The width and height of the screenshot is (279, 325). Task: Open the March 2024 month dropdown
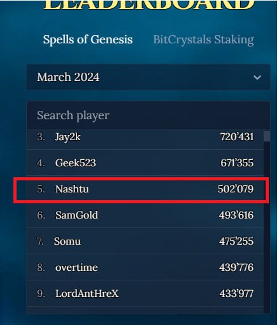click(x=148, y=77)
